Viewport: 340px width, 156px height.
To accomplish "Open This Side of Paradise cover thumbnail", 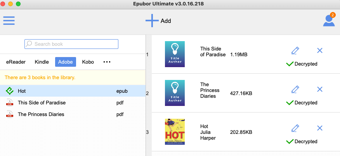I will tap(175, 54).
